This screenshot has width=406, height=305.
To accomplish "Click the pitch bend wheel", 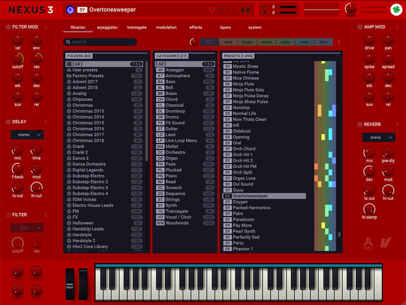I will (69, 284).
